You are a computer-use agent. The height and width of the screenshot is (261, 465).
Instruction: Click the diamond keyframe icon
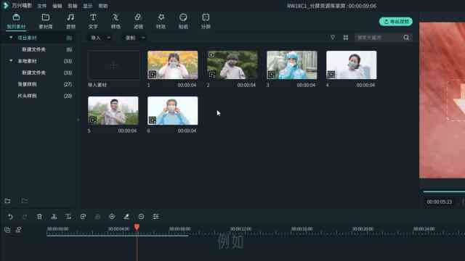(112, 217)
